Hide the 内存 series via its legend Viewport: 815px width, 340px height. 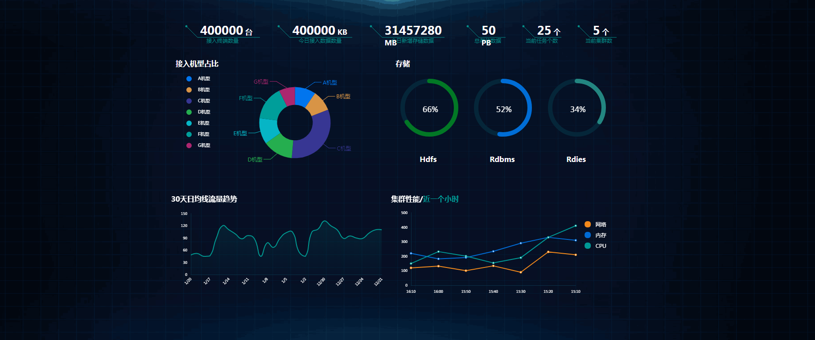(x=595, y=235)
